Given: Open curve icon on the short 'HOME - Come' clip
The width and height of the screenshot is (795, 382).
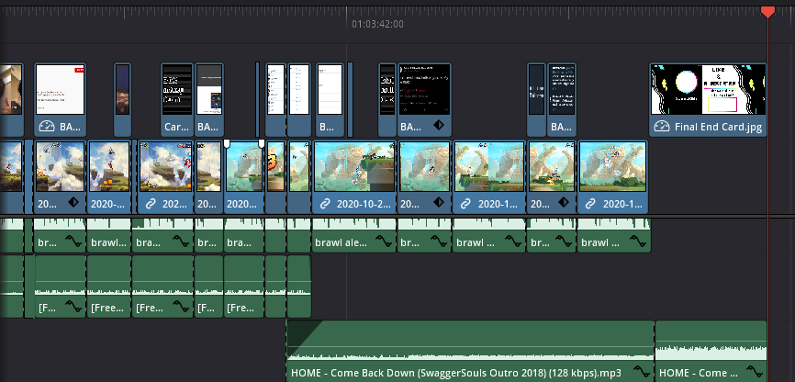Looking at the screenshot, I should [x=755, y=373].
